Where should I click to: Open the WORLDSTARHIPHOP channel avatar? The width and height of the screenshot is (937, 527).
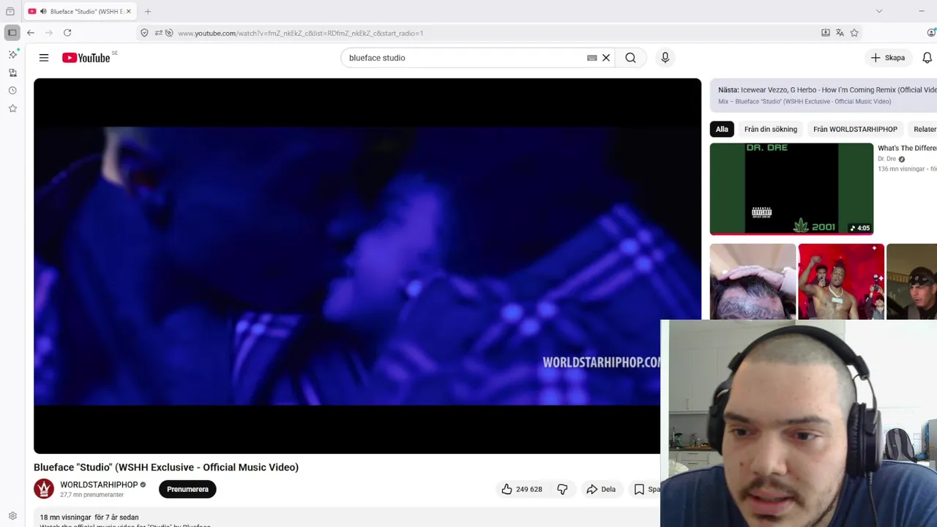click(44, 489)
